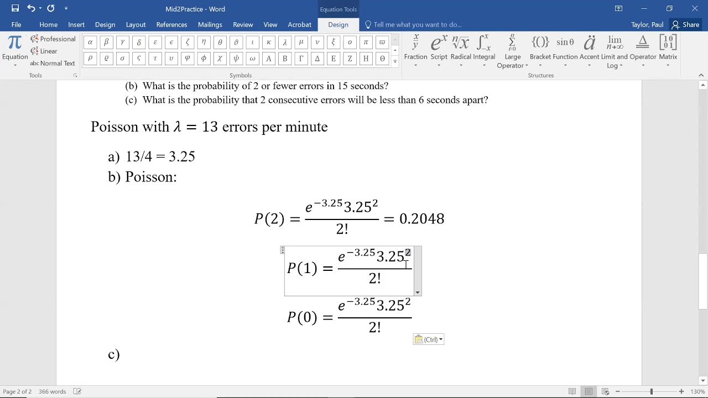Click the Tell me what you want field
The width and height of the screenshot is (708, 398).
413,24
